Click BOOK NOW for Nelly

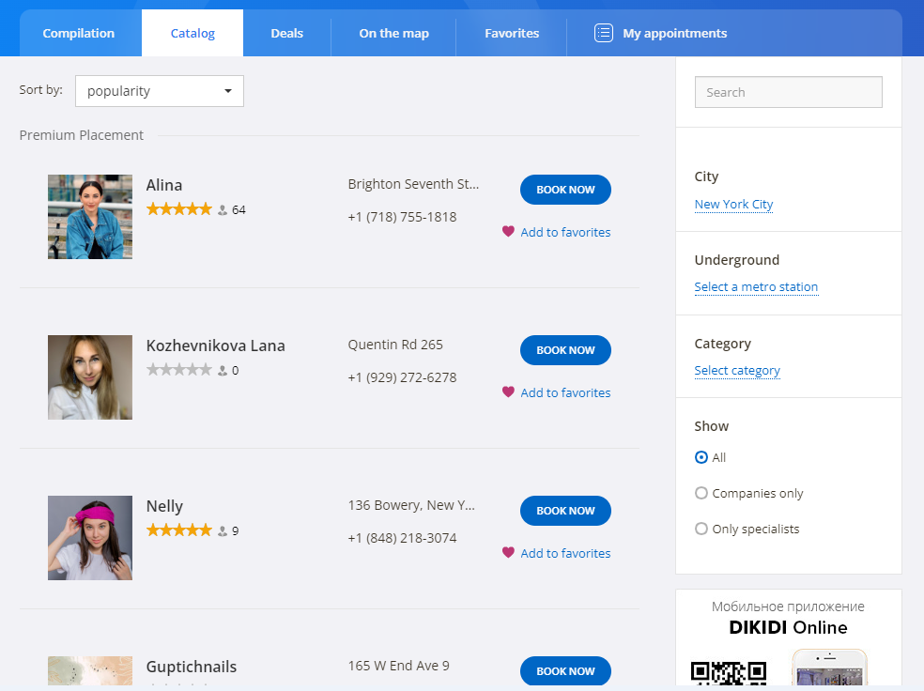(x=565, y=511)
